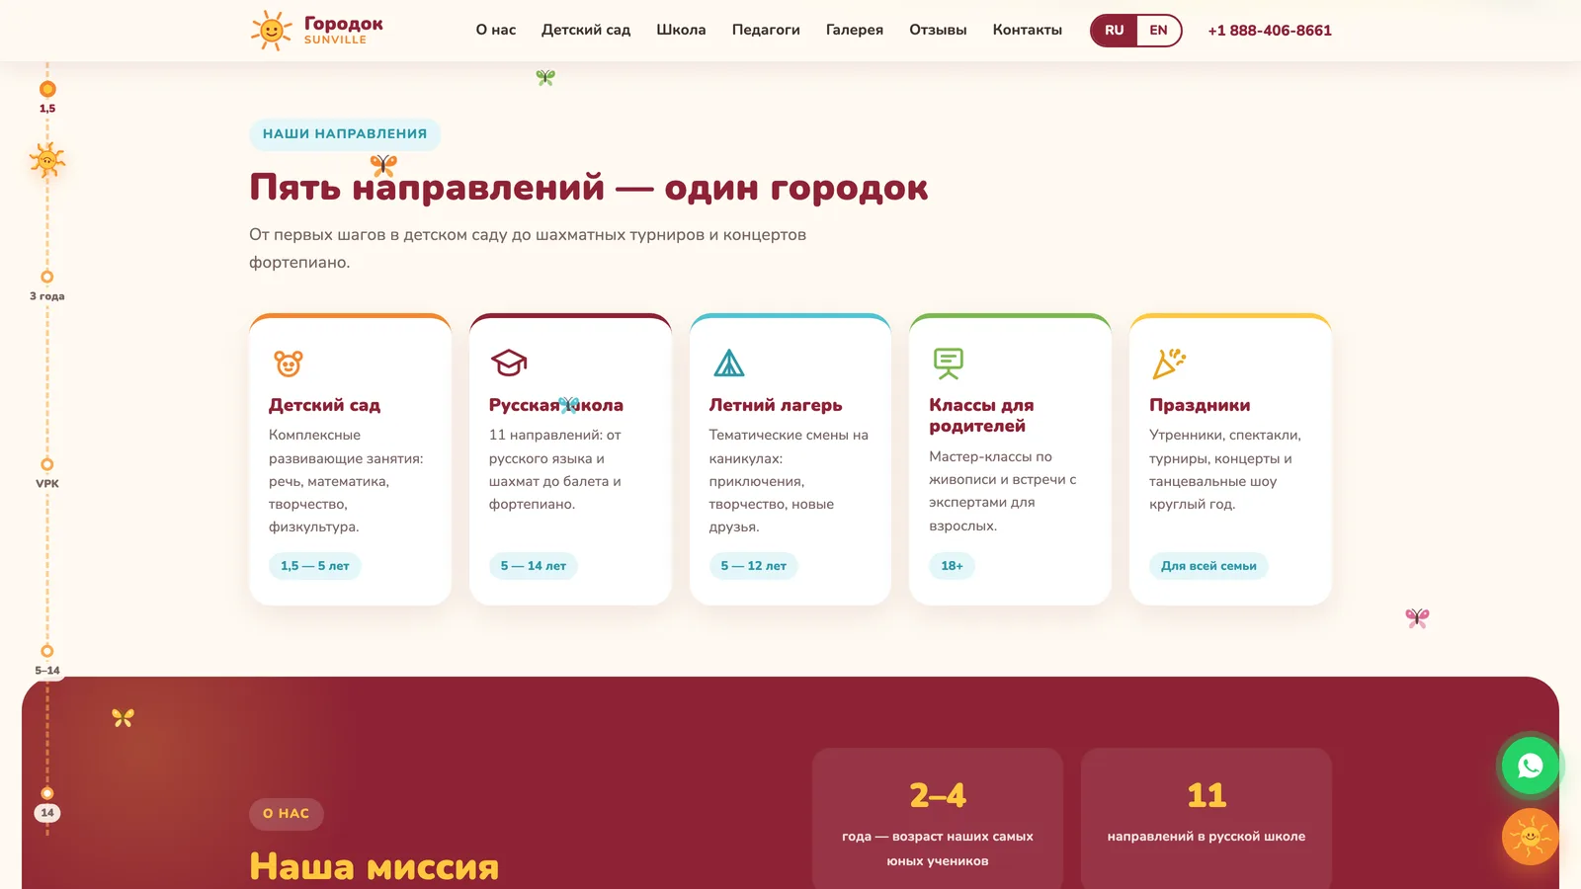The height and width of the screenshot is (889, 1581).
Task: Open the Детский сад navigation item
Action: click(x=586, y=31)
